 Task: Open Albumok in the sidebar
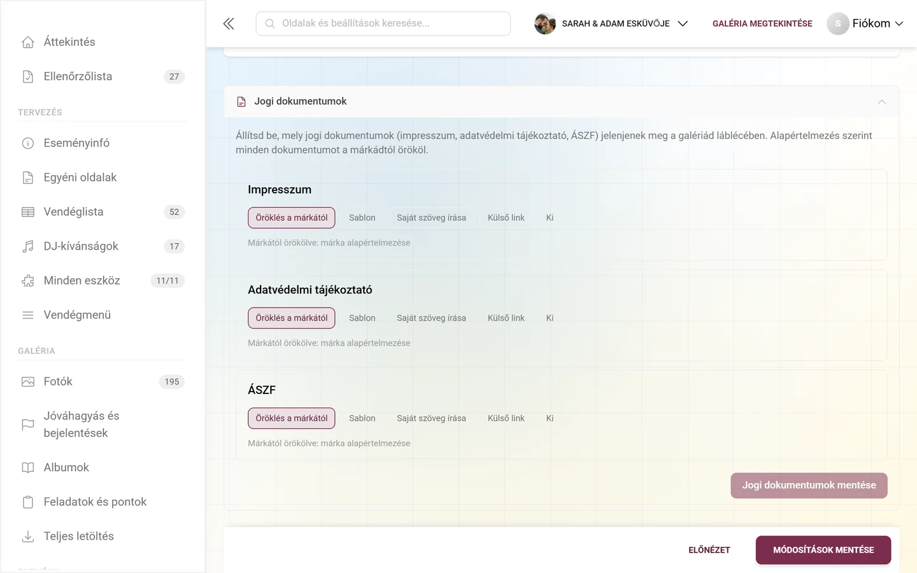tap(103, 468)
